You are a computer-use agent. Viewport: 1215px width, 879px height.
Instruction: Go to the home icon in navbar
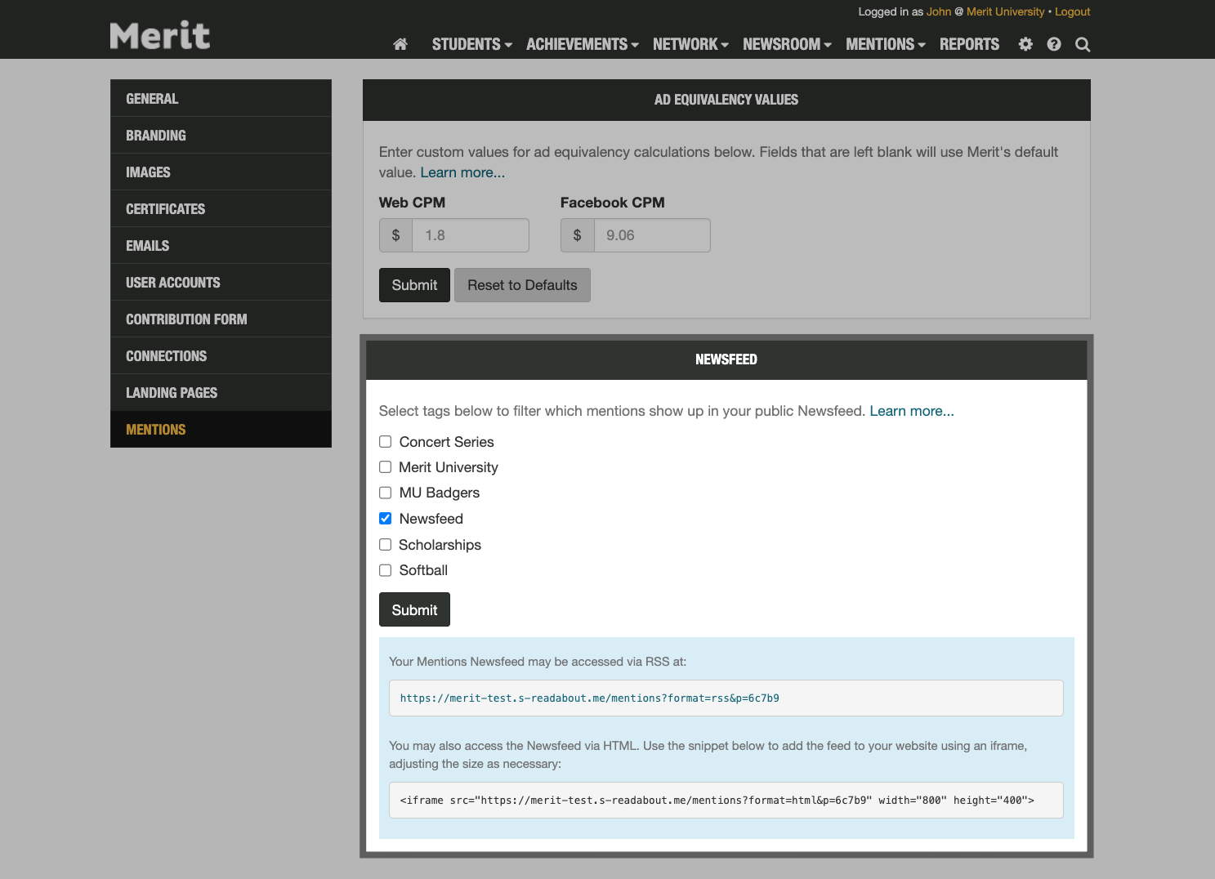[400, 44]
